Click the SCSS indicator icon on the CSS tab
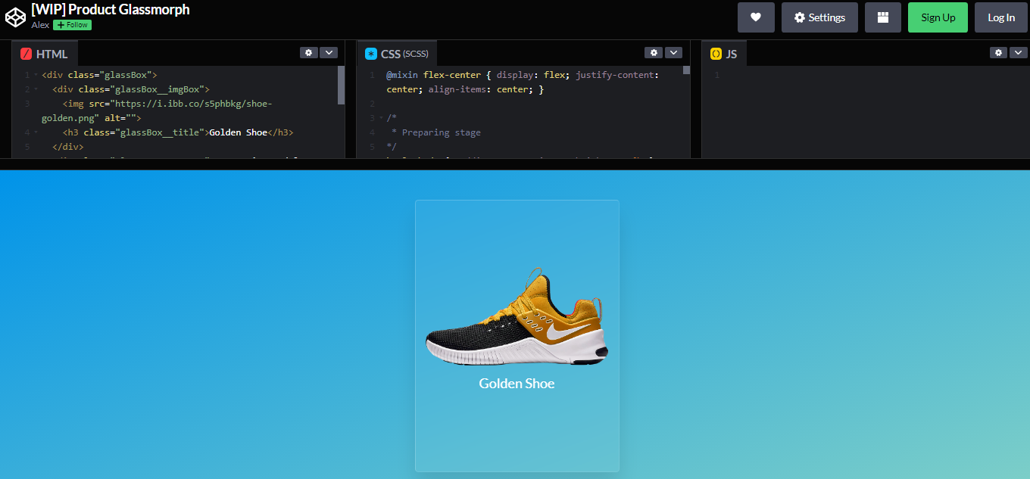Viewport: 1030px width, 479px height. coord(370,53)
